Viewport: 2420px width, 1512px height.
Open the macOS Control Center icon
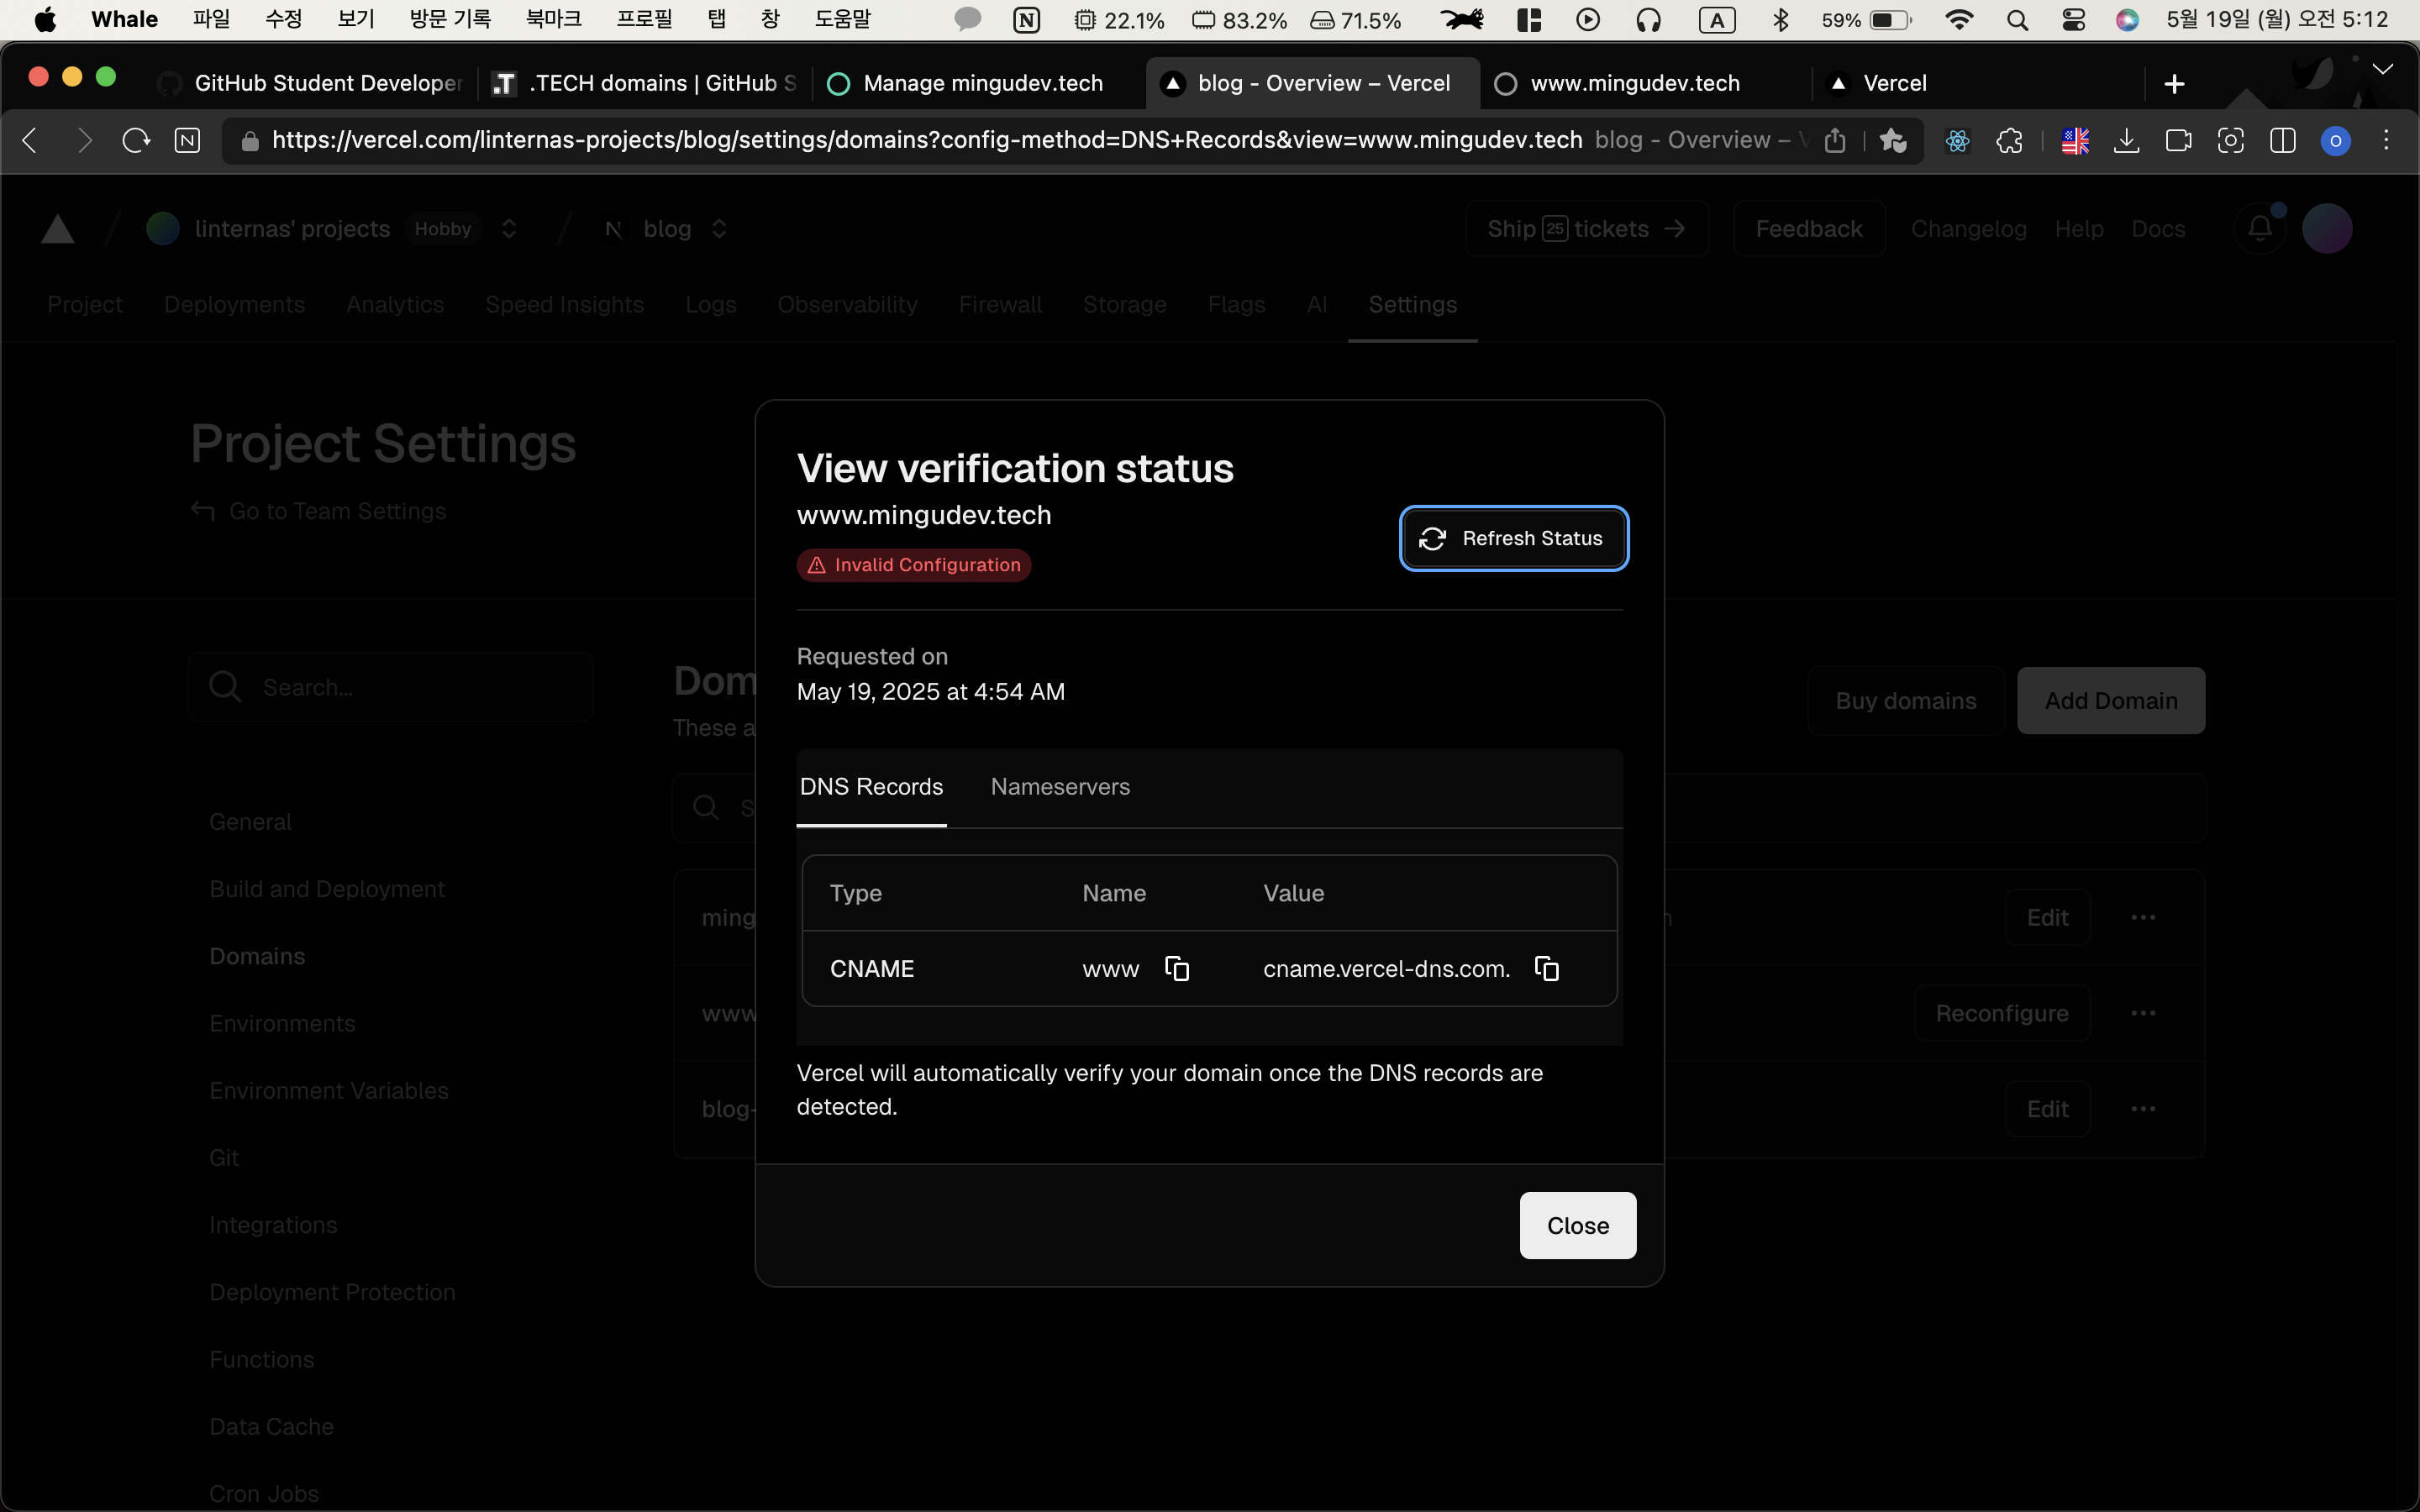(x=2072, y=20)
